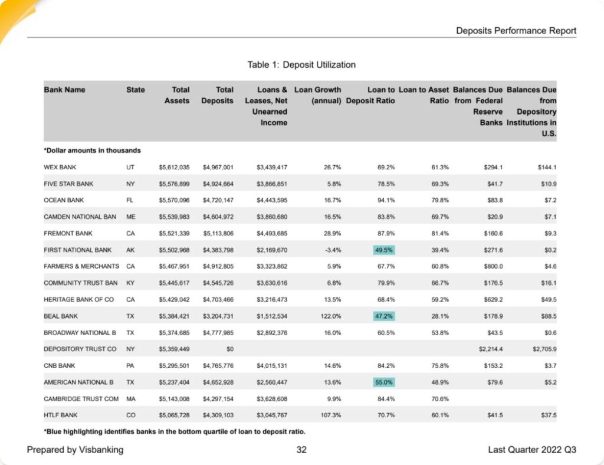Click the Last Quarter 2022 Q3 footer
The width and height of the screenshot is (604, 465).
click(x=532, y=450)
